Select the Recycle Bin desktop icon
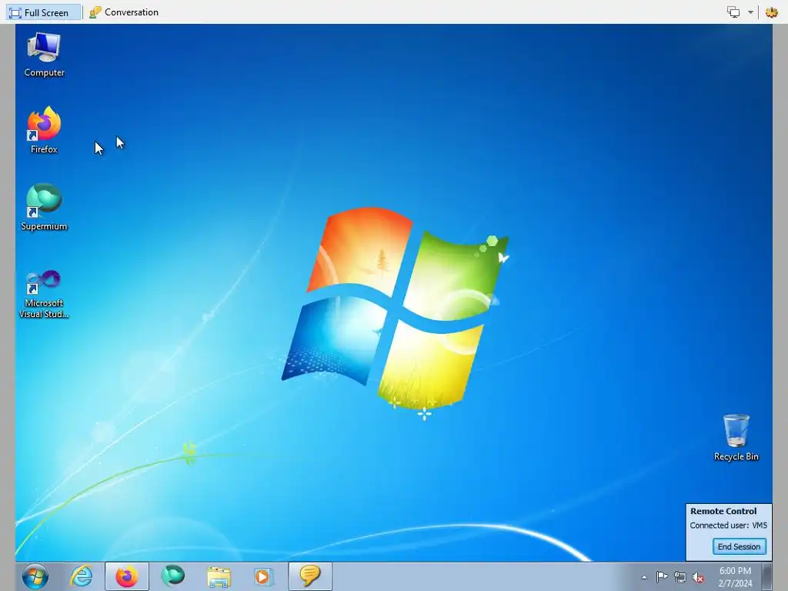 pos(736,438)
